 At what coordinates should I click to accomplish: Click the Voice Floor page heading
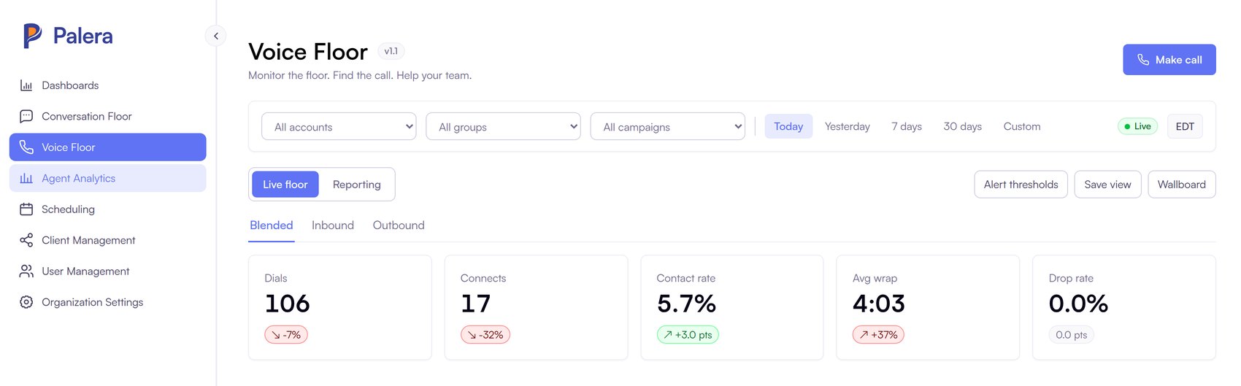308,52
